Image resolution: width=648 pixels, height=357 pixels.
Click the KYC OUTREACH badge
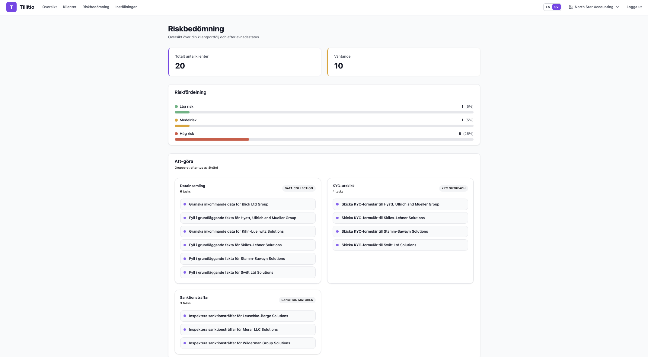coord(453,188)
